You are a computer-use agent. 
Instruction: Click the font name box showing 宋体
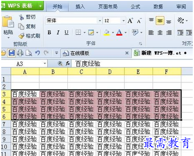click(x=72, y=21)
